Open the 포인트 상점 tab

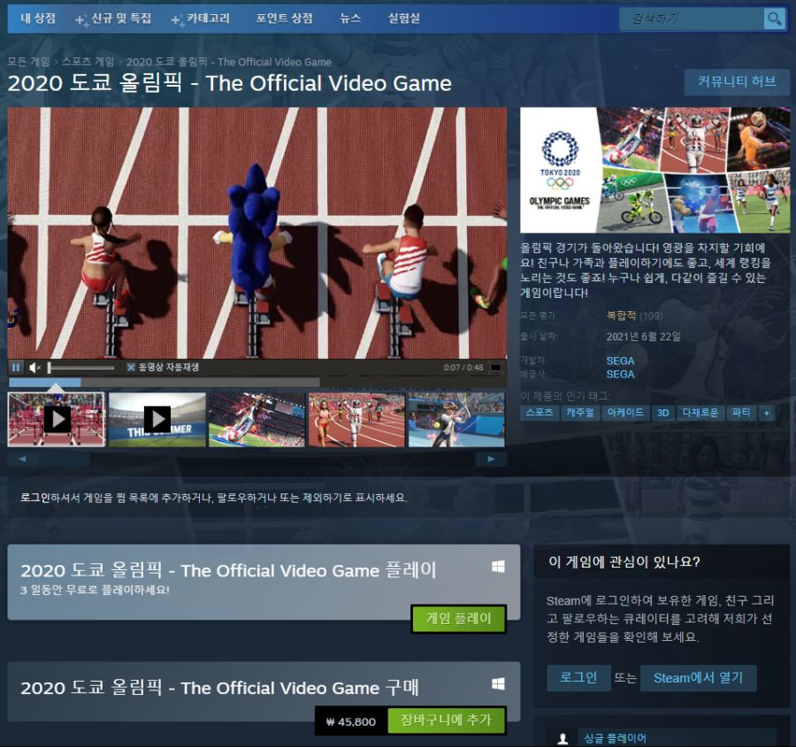[x=284, y=19]
